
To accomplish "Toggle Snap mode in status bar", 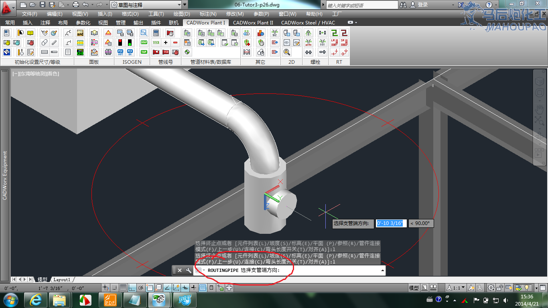I will click(115, 288).
